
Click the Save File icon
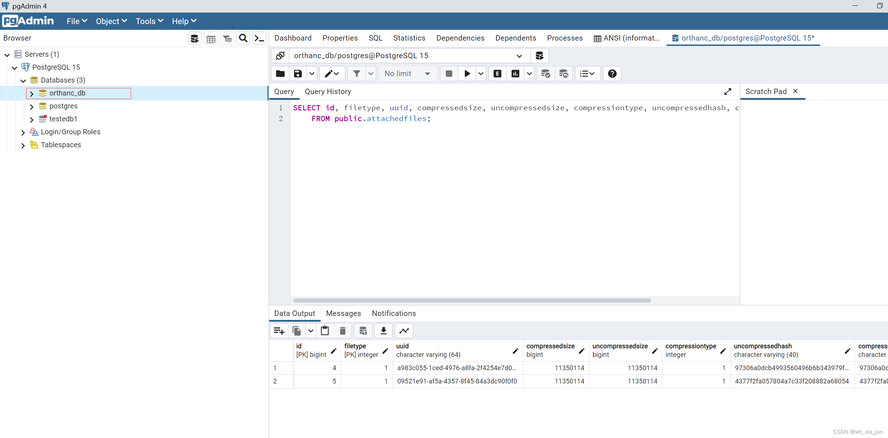[x=298, y=74]
